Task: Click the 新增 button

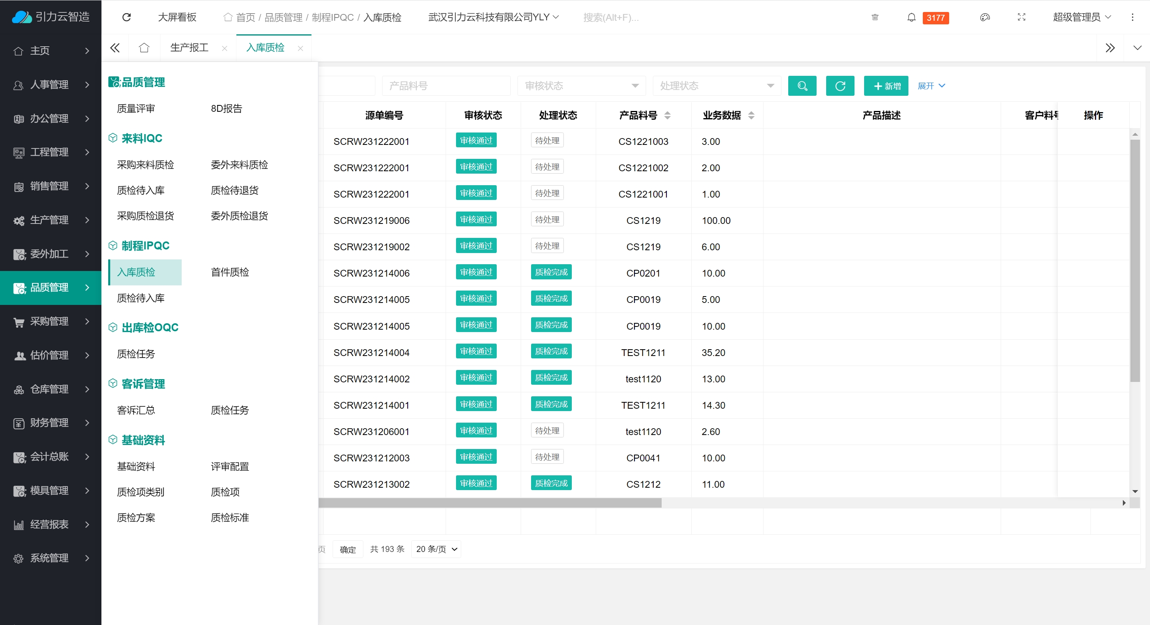Action: [x=886, y=86]
